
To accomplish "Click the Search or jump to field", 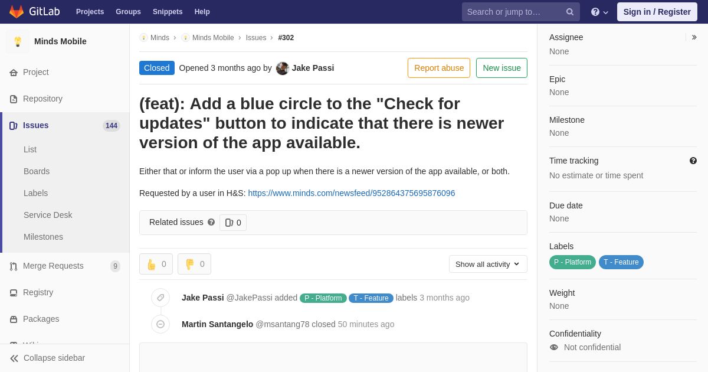I will (521, 12).
